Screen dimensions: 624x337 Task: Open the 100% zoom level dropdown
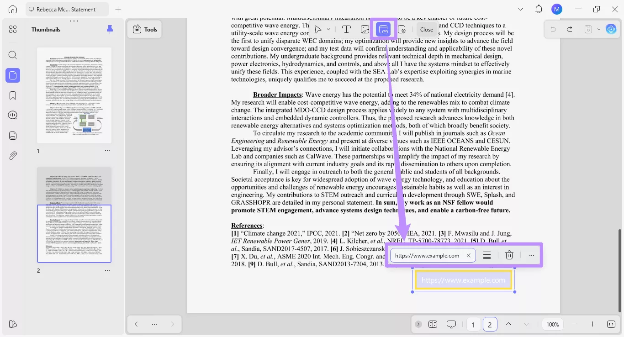click(x=553, y=324)
